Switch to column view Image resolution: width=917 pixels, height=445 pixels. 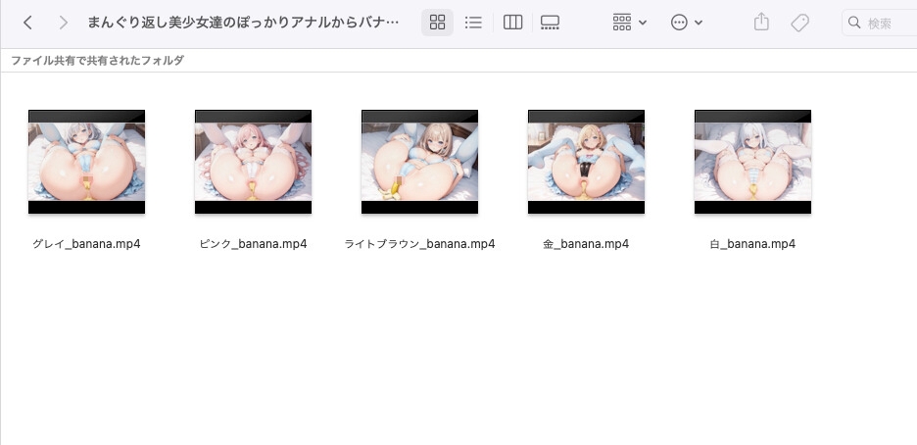(x=512, y=23)
